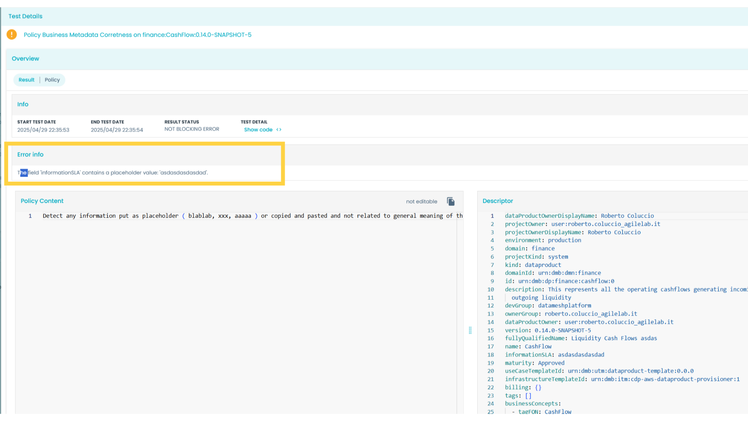Click descriptor line 'fullyQualifiedName: Liquidity Cash Flows asdas'
Viewport: 748px width, 421px height.
pyautogui.click(x=581, y=338)
